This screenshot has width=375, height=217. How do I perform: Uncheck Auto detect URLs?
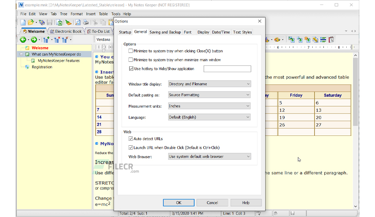coord(131,139)
